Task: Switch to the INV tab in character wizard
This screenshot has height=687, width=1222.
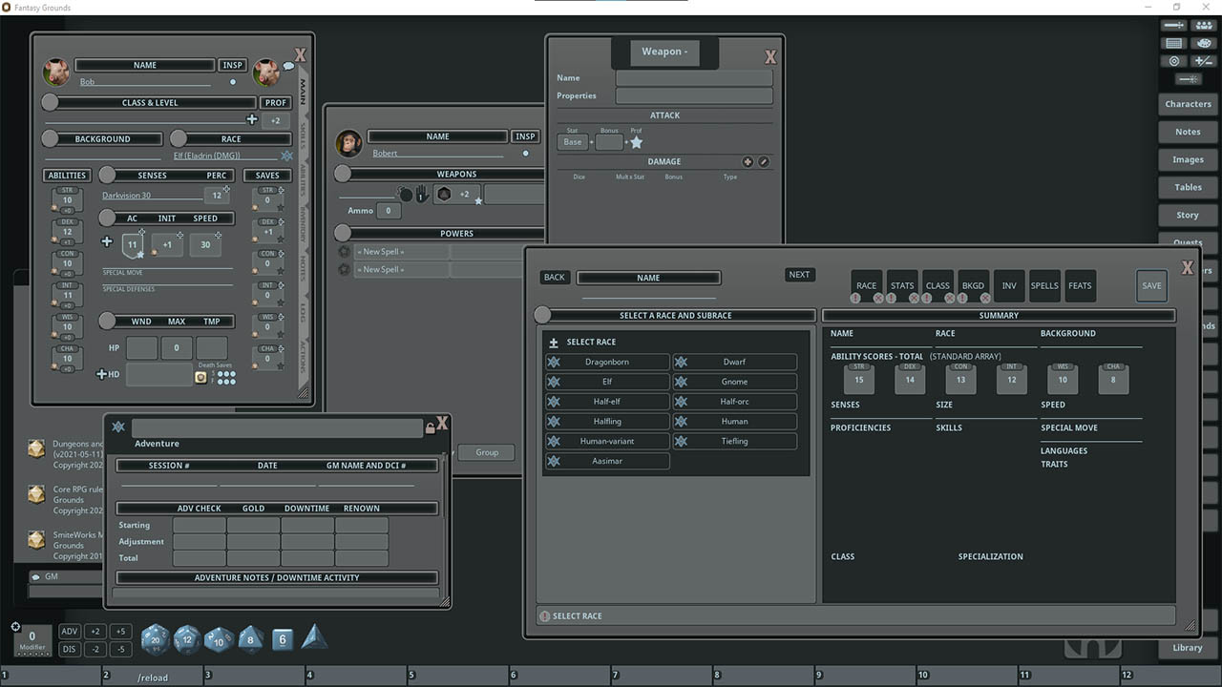Action: click(1009, 285)
